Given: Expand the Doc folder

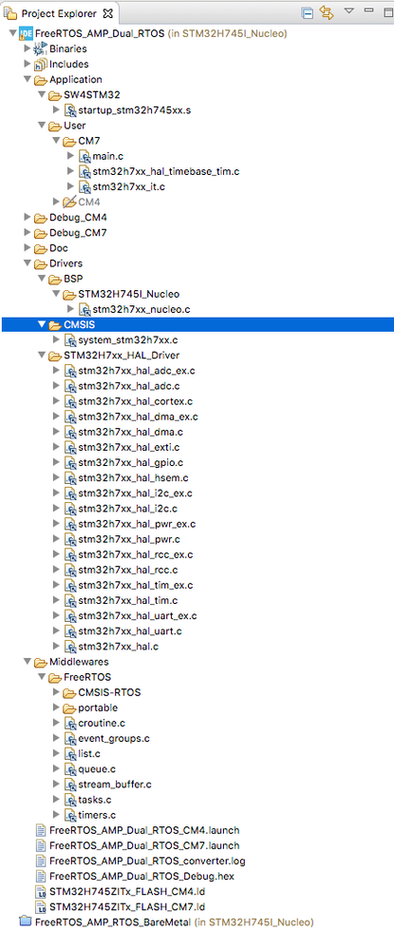Looking at the screenshot, I should coord(27,248).
